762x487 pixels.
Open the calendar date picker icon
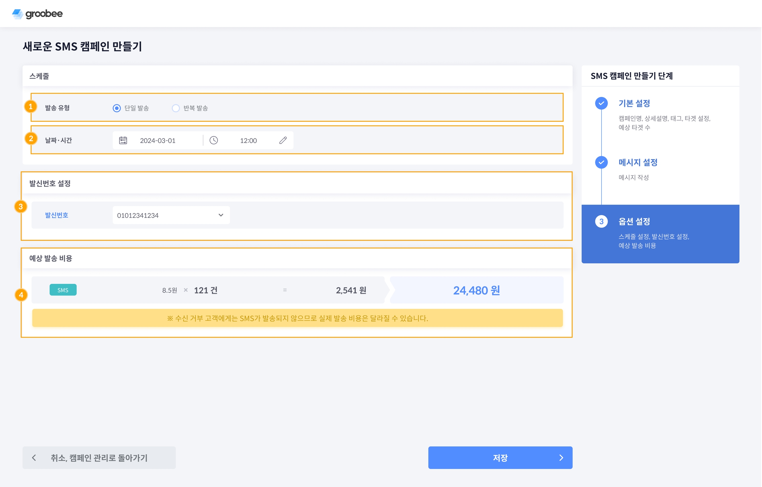(x=123, y=140)
